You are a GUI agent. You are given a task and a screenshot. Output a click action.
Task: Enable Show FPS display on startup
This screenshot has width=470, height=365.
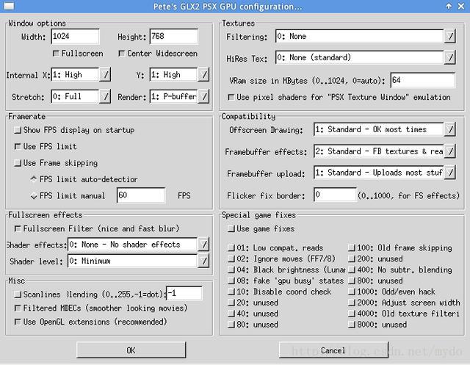click(18, 130)
